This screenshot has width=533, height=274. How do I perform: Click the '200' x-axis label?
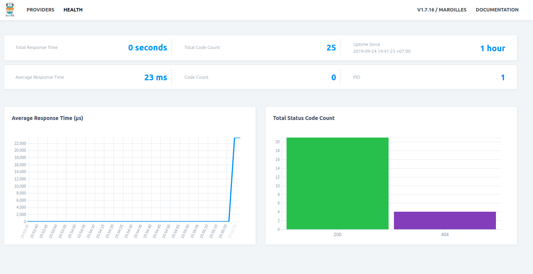pyautogui.click(x=337, y=234)
